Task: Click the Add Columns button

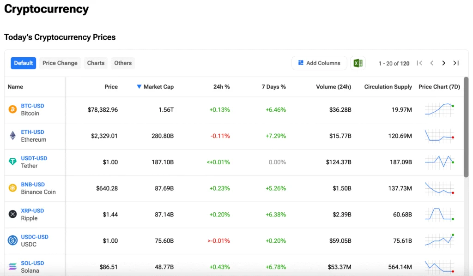Action: [319, 63]
